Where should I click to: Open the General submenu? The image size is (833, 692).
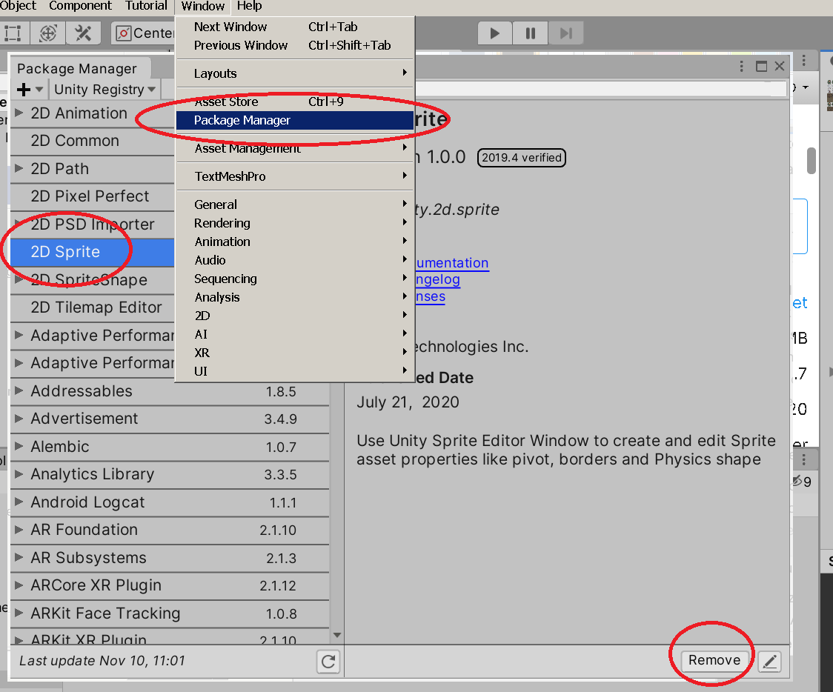295,204
